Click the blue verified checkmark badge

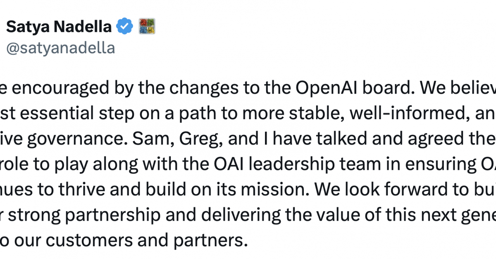click(124, 27)
